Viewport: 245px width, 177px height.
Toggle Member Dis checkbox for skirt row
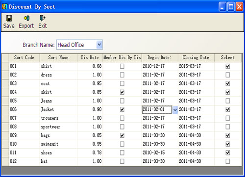point(122,92)
